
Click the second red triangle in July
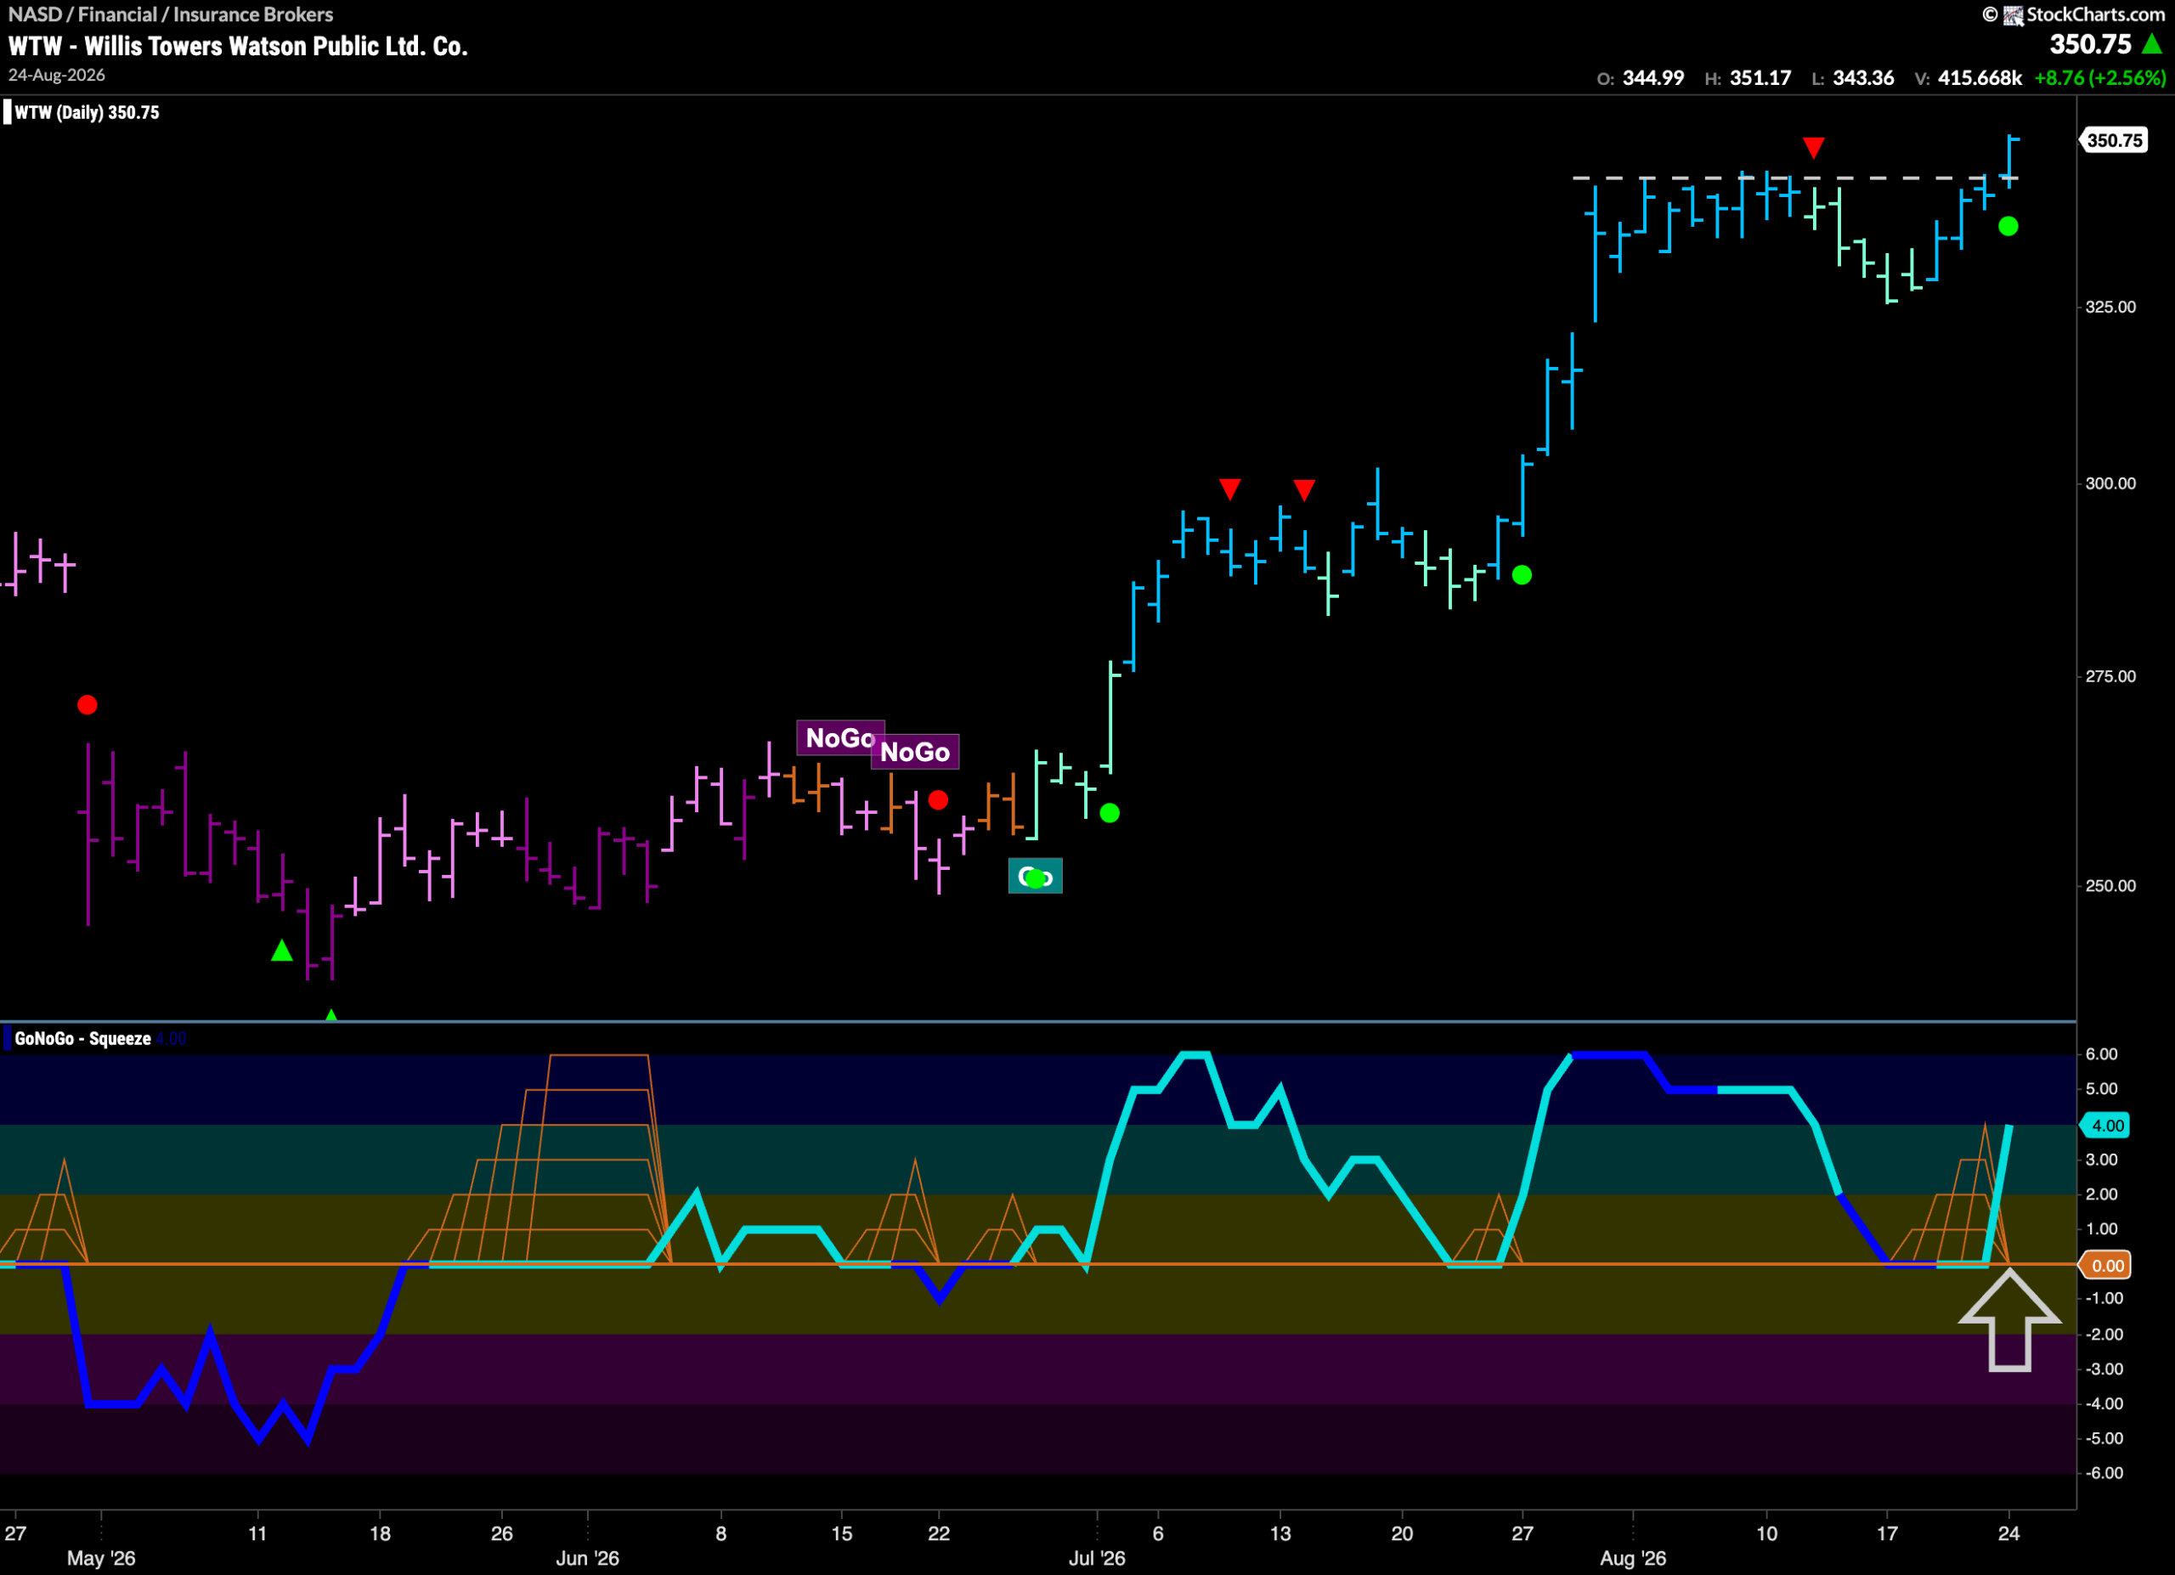point(1304,490)
